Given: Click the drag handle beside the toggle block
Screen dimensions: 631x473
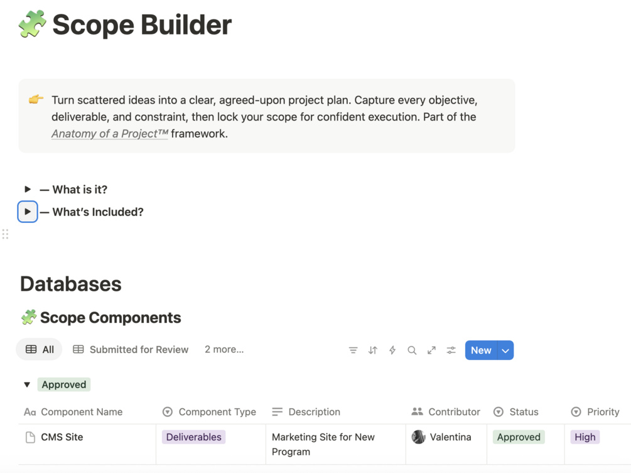Looking at the screenshot, I should 6,234.
